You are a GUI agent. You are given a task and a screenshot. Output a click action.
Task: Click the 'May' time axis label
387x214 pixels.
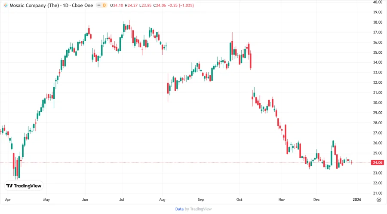coord(46,199)
